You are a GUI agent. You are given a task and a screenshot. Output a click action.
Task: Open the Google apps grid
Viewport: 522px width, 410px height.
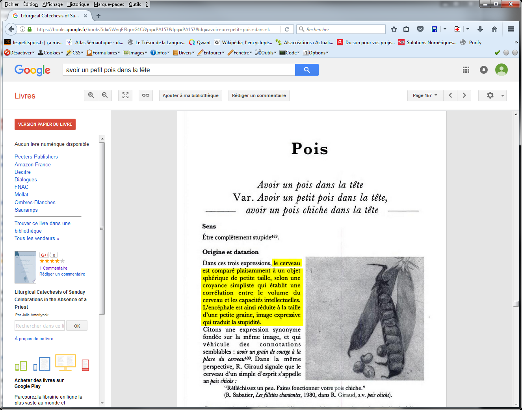tap(466, 70)
